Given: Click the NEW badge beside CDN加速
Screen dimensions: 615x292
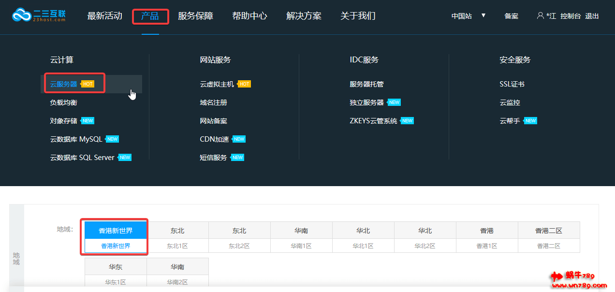Looking at the screenshot, I should pos(239,139).
